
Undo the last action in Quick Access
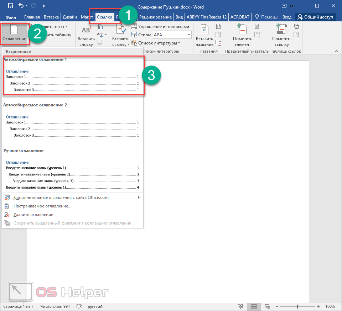click(x=21, y=6)
